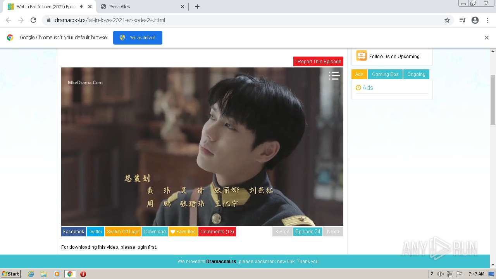
Task: Click the Chrome taskbar icon
Action: [70, 274]
